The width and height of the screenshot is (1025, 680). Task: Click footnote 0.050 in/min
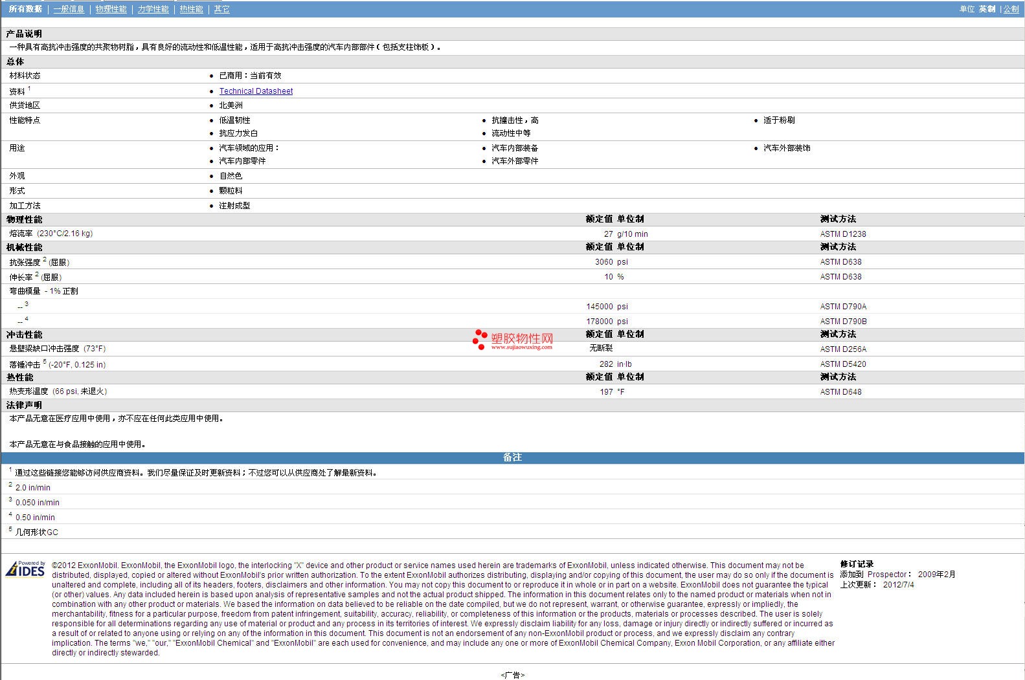coord(37,503)
